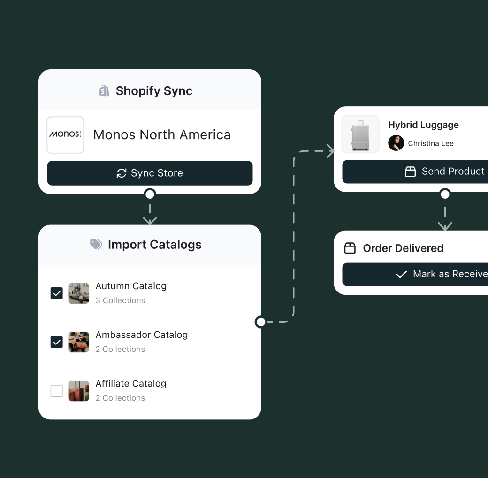Open the Autumn Catalog thumbnail
The image size is (488, 478).
point(79,293)
